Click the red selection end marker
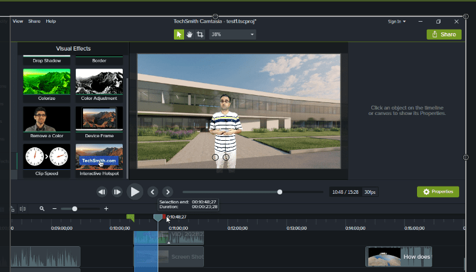Image resolution: width=476 pixels, height=272 pixels. [x=164, y=217]
